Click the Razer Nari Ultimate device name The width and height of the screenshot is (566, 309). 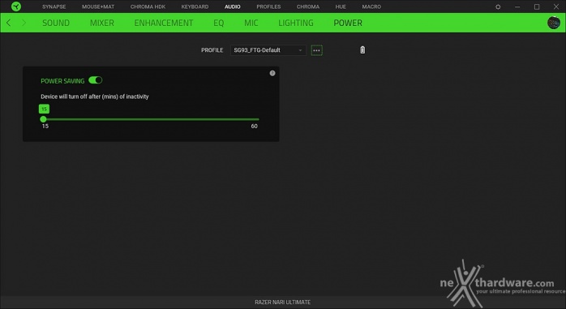click(283, 303)
